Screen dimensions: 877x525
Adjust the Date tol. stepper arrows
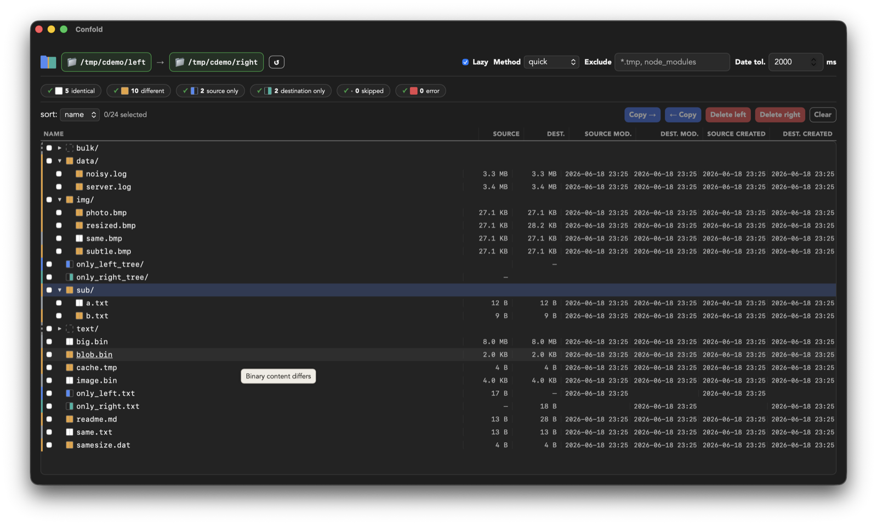(813, 62)
